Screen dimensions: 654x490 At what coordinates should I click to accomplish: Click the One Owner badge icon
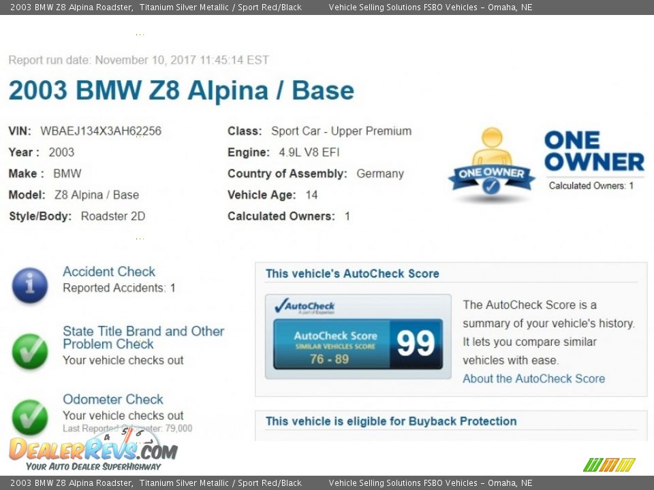pyautogui.click(x=492, y=164)
